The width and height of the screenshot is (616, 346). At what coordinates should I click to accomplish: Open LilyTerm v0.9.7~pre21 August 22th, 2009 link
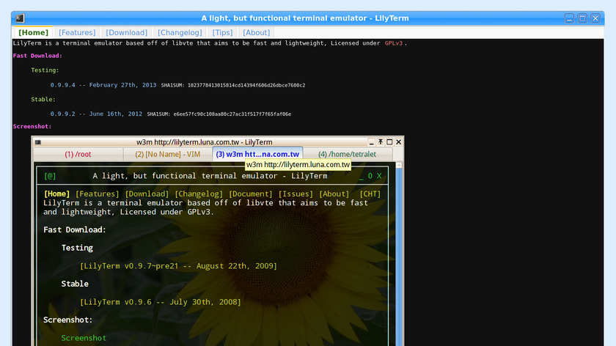[178, 266]
